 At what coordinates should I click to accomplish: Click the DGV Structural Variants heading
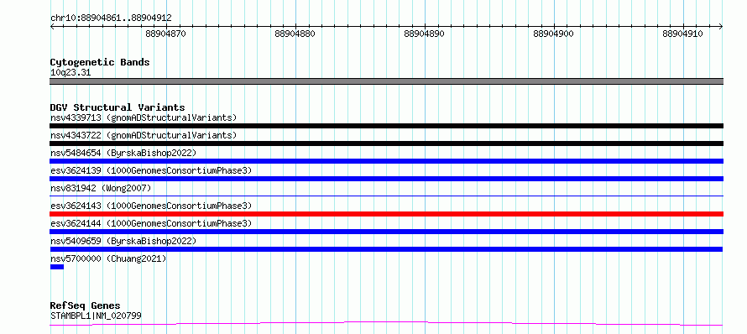pyautogui.click(x=118, y=107)
